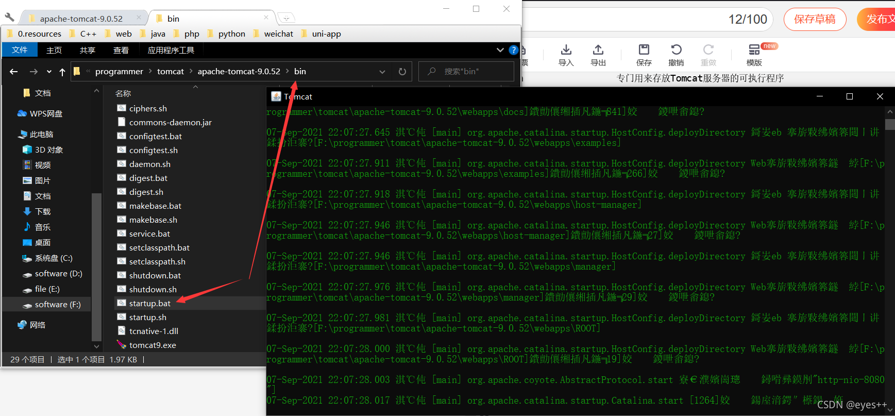Refresh the bin folder view

(x=402, y=72)
